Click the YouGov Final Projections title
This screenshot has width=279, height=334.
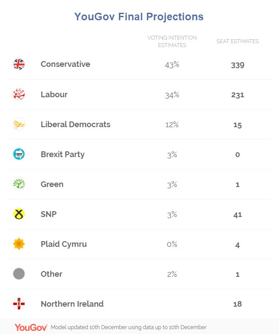(139, 17)
